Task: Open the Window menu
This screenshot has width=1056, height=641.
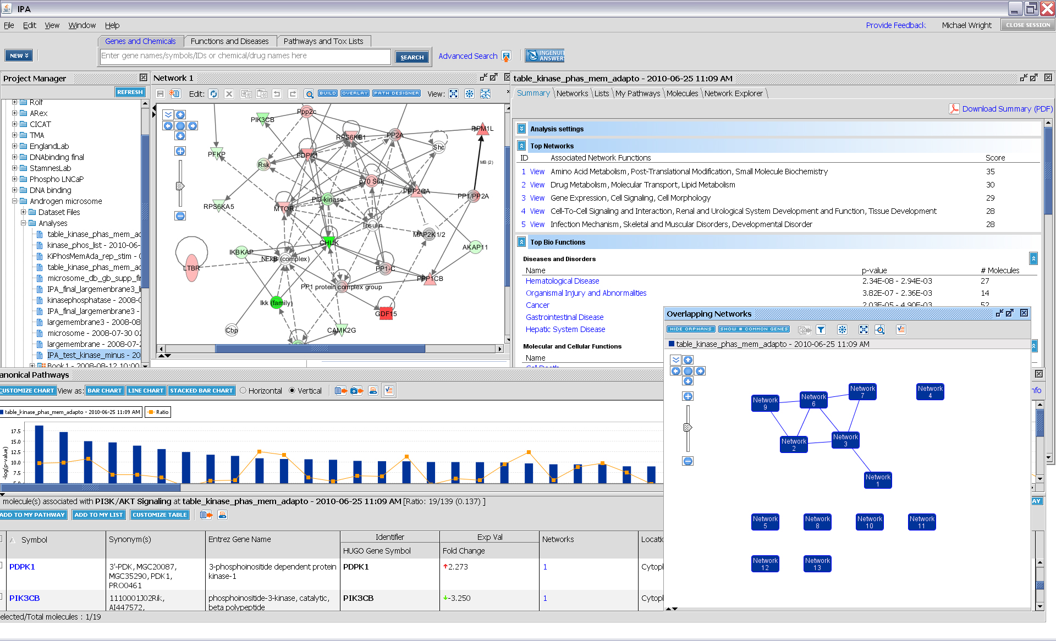Action: click(82, 25)
